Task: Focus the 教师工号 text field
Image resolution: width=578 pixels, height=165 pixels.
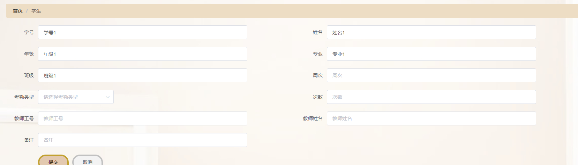Action: coord(142,118)
